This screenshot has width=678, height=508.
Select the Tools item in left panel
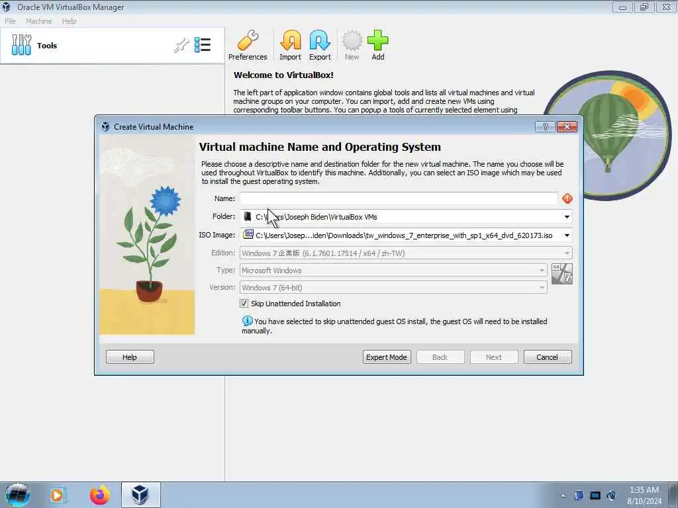click(112, 46)
